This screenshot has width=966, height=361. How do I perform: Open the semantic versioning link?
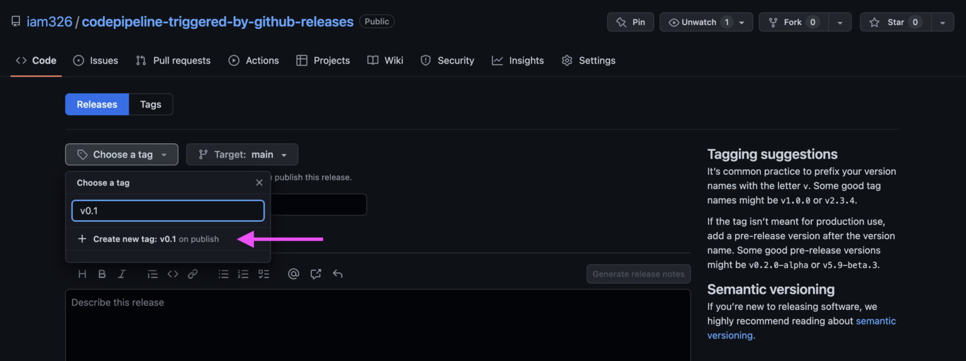pos(802,328)
